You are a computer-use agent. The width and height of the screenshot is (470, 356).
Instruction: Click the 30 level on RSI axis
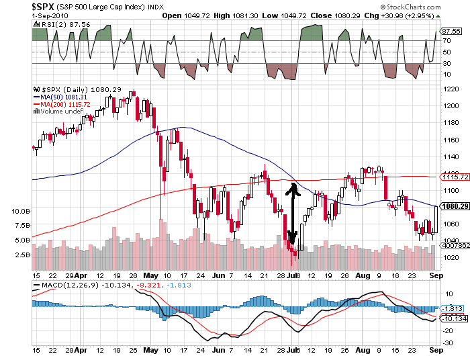point(446,63)
